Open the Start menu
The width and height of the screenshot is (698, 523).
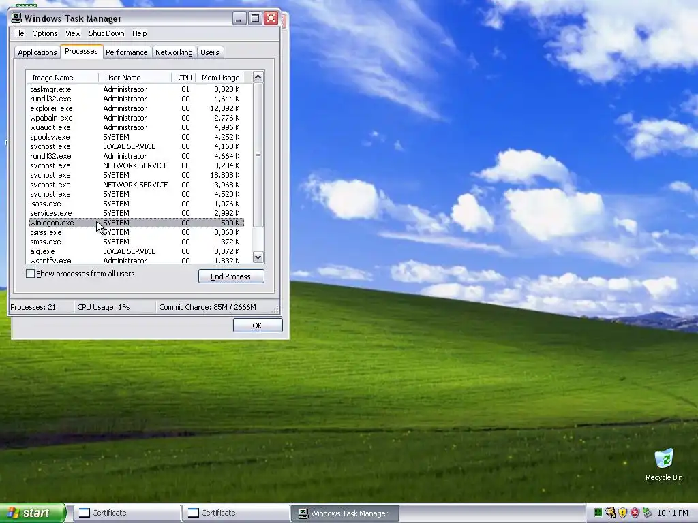pyautogui.click(x=33, y=513)
